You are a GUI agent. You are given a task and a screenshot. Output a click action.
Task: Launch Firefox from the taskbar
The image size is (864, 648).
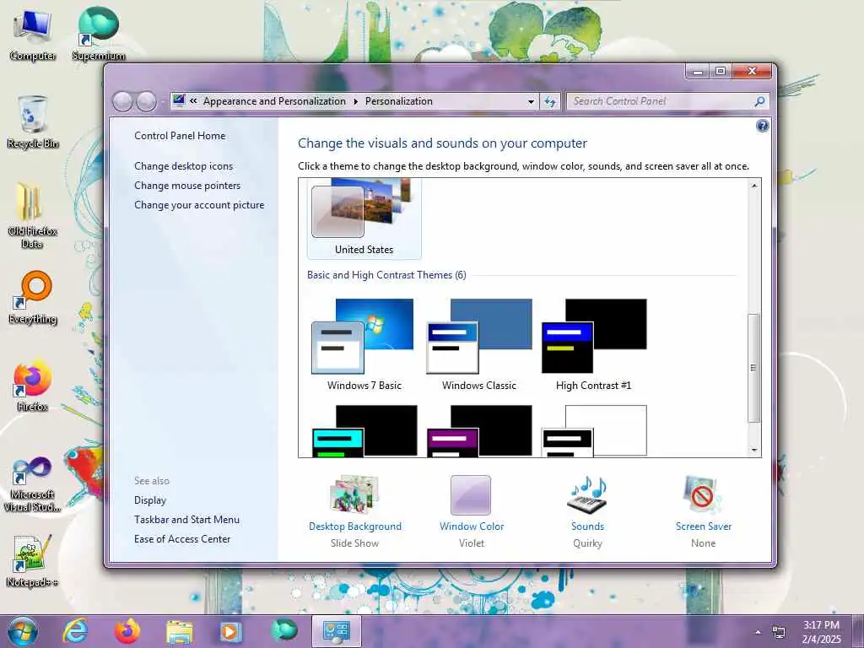pos(127,631)
